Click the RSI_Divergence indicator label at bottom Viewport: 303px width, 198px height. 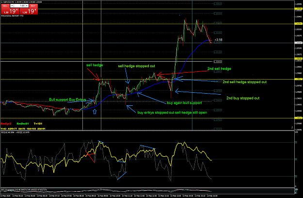coord(24,190)
